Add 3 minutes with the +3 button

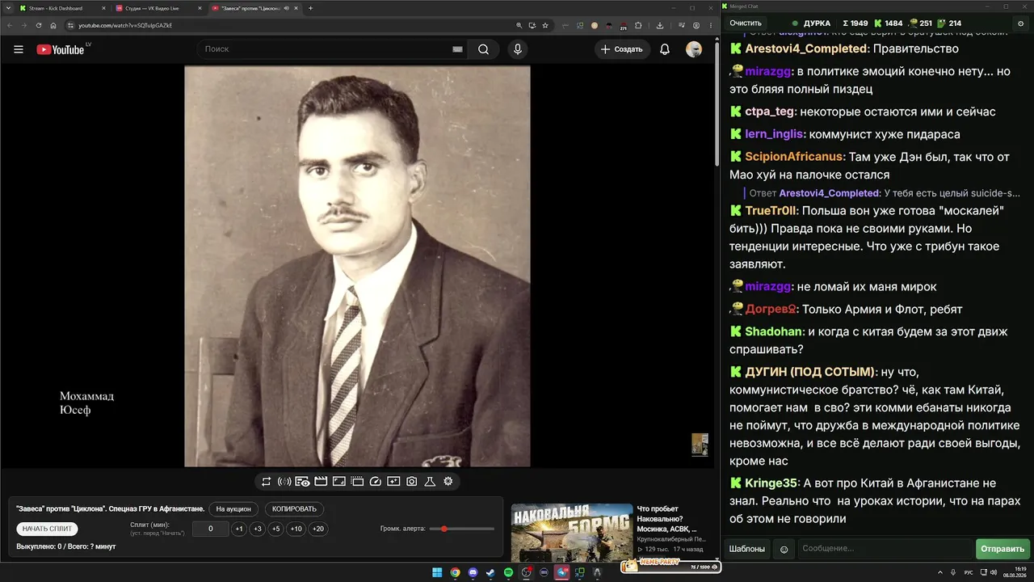pos(258,529)
